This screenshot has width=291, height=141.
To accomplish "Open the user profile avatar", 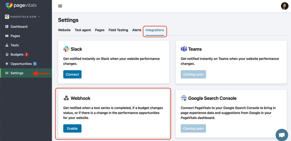I will (x=285, y=6).
